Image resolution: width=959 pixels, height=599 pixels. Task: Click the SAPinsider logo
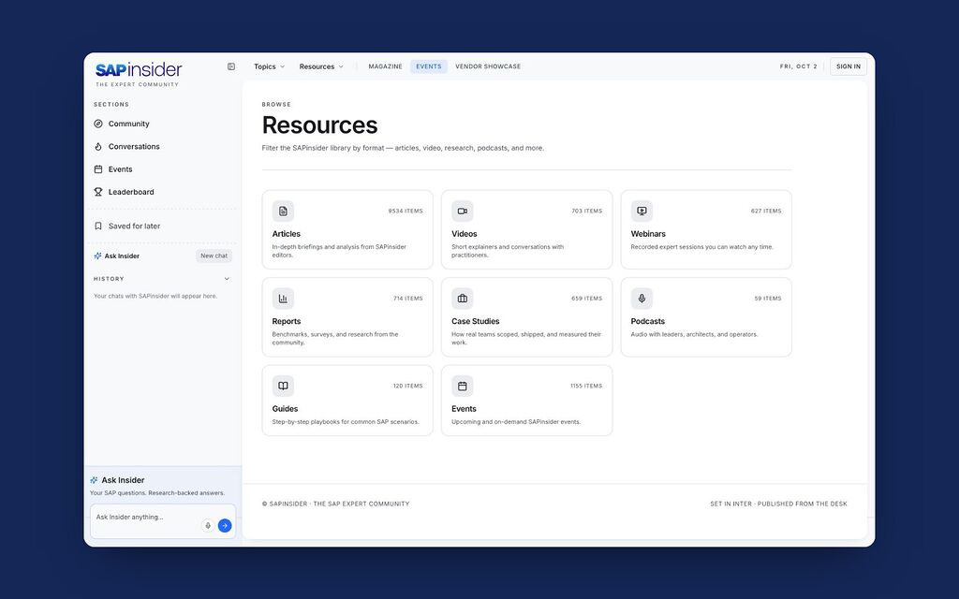pos(139,69)
